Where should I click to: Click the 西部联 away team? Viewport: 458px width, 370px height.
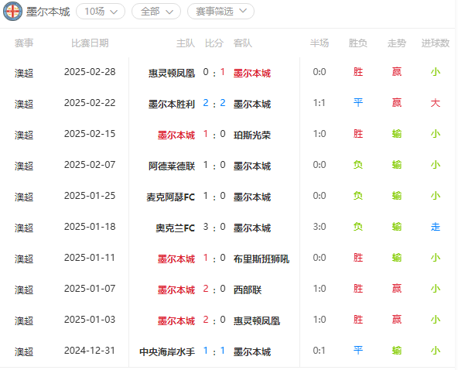[248, 290]
